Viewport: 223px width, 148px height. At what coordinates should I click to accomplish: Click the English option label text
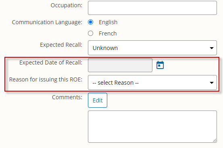108,22
